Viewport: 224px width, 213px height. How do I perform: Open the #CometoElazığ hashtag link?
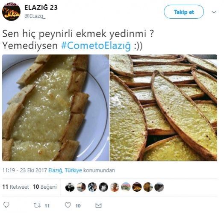[96, 46]
